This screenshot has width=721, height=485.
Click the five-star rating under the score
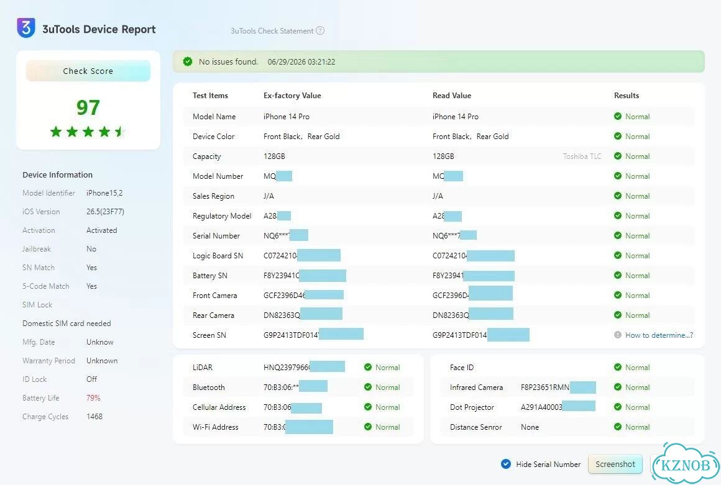pyautogui.click(x=88, y=132)
